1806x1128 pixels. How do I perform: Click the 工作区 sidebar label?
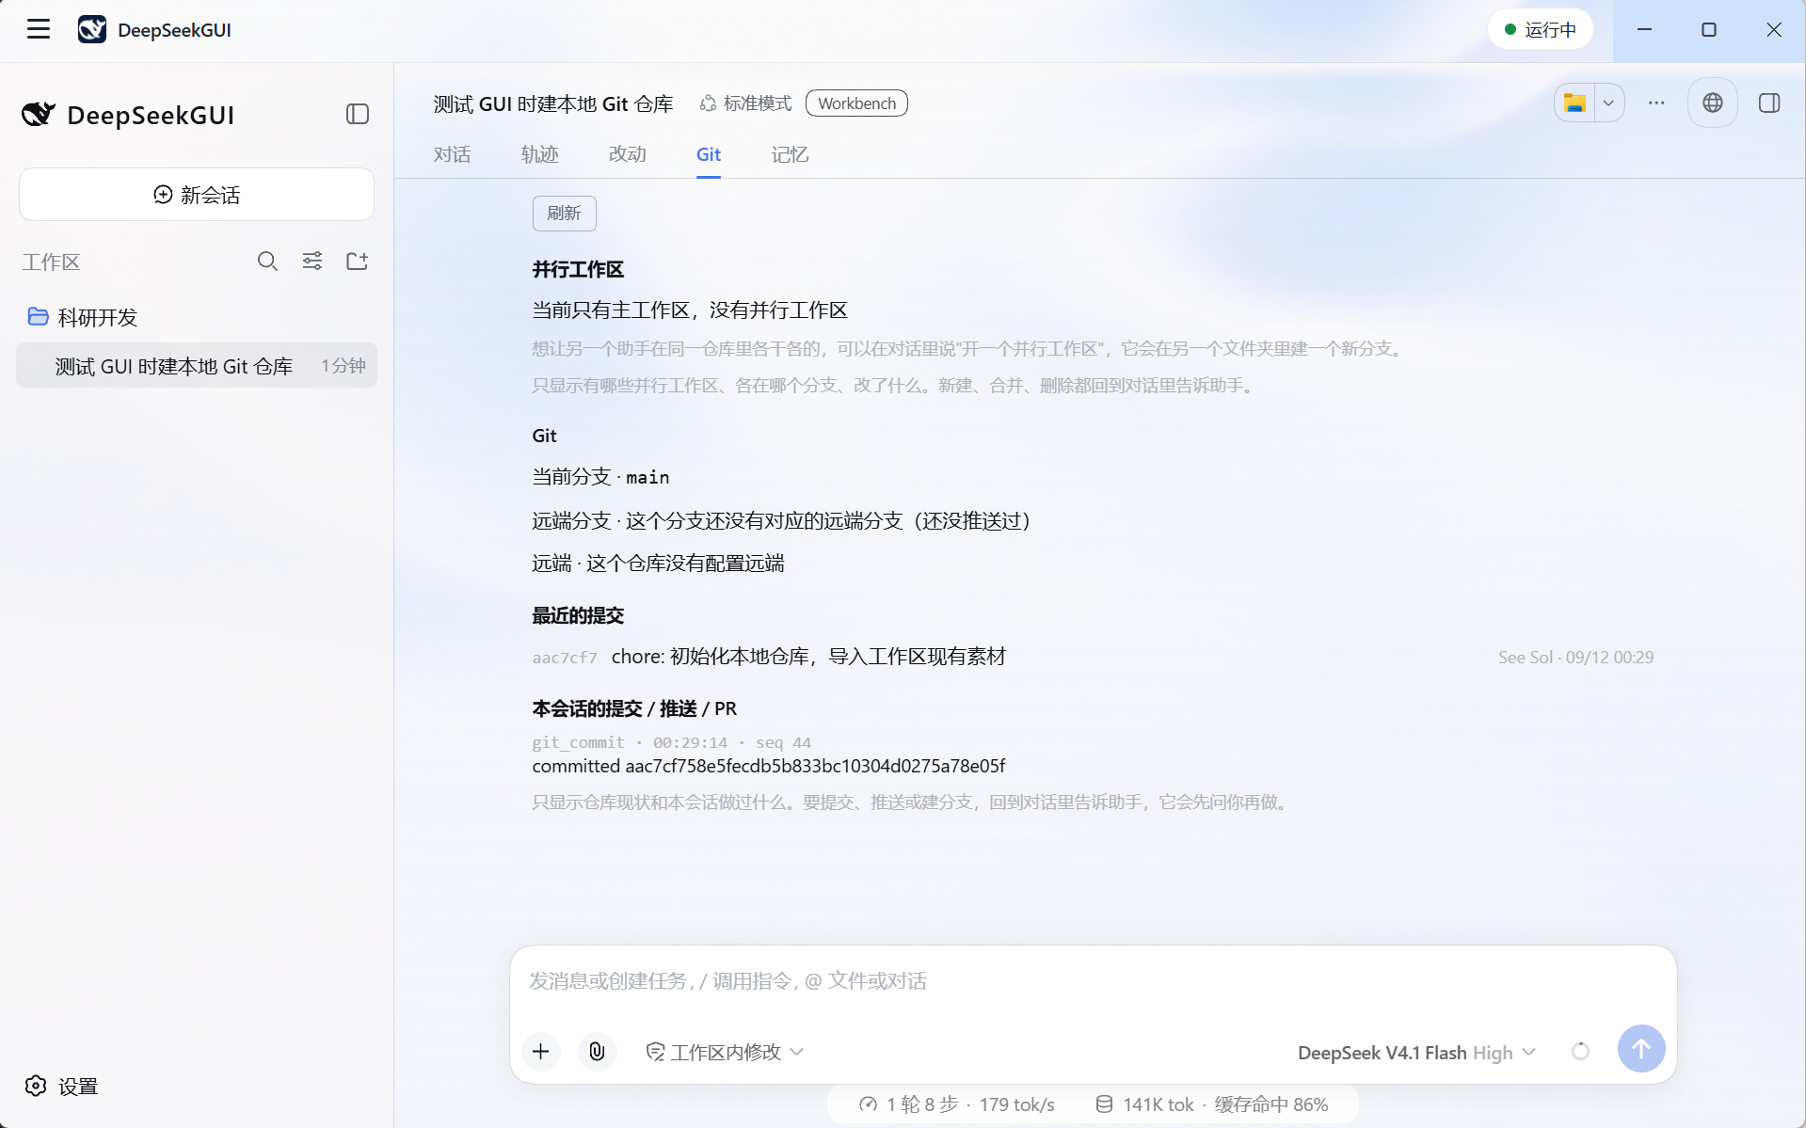51,262
